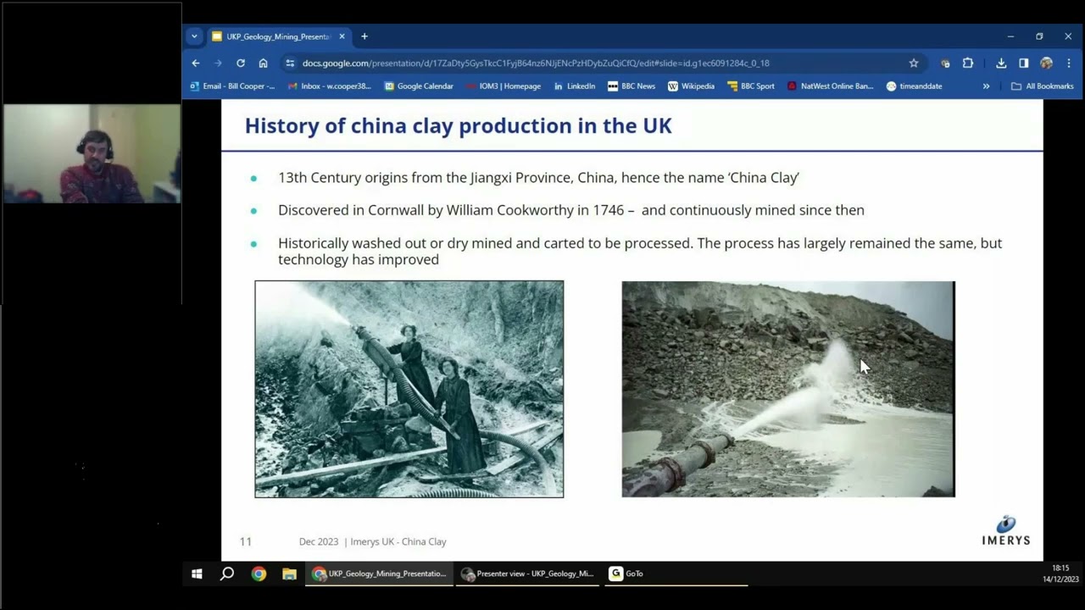The height and width of the screenshot is (610, 1085).
Task: Open the Chrome profile avatar
Action: click(x=1047, y=63)
